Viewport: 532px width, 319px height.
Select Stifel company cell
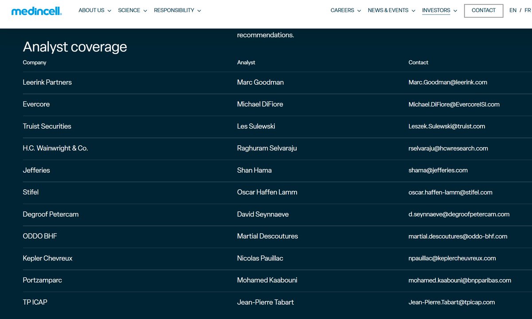click(x=31, y=192)
